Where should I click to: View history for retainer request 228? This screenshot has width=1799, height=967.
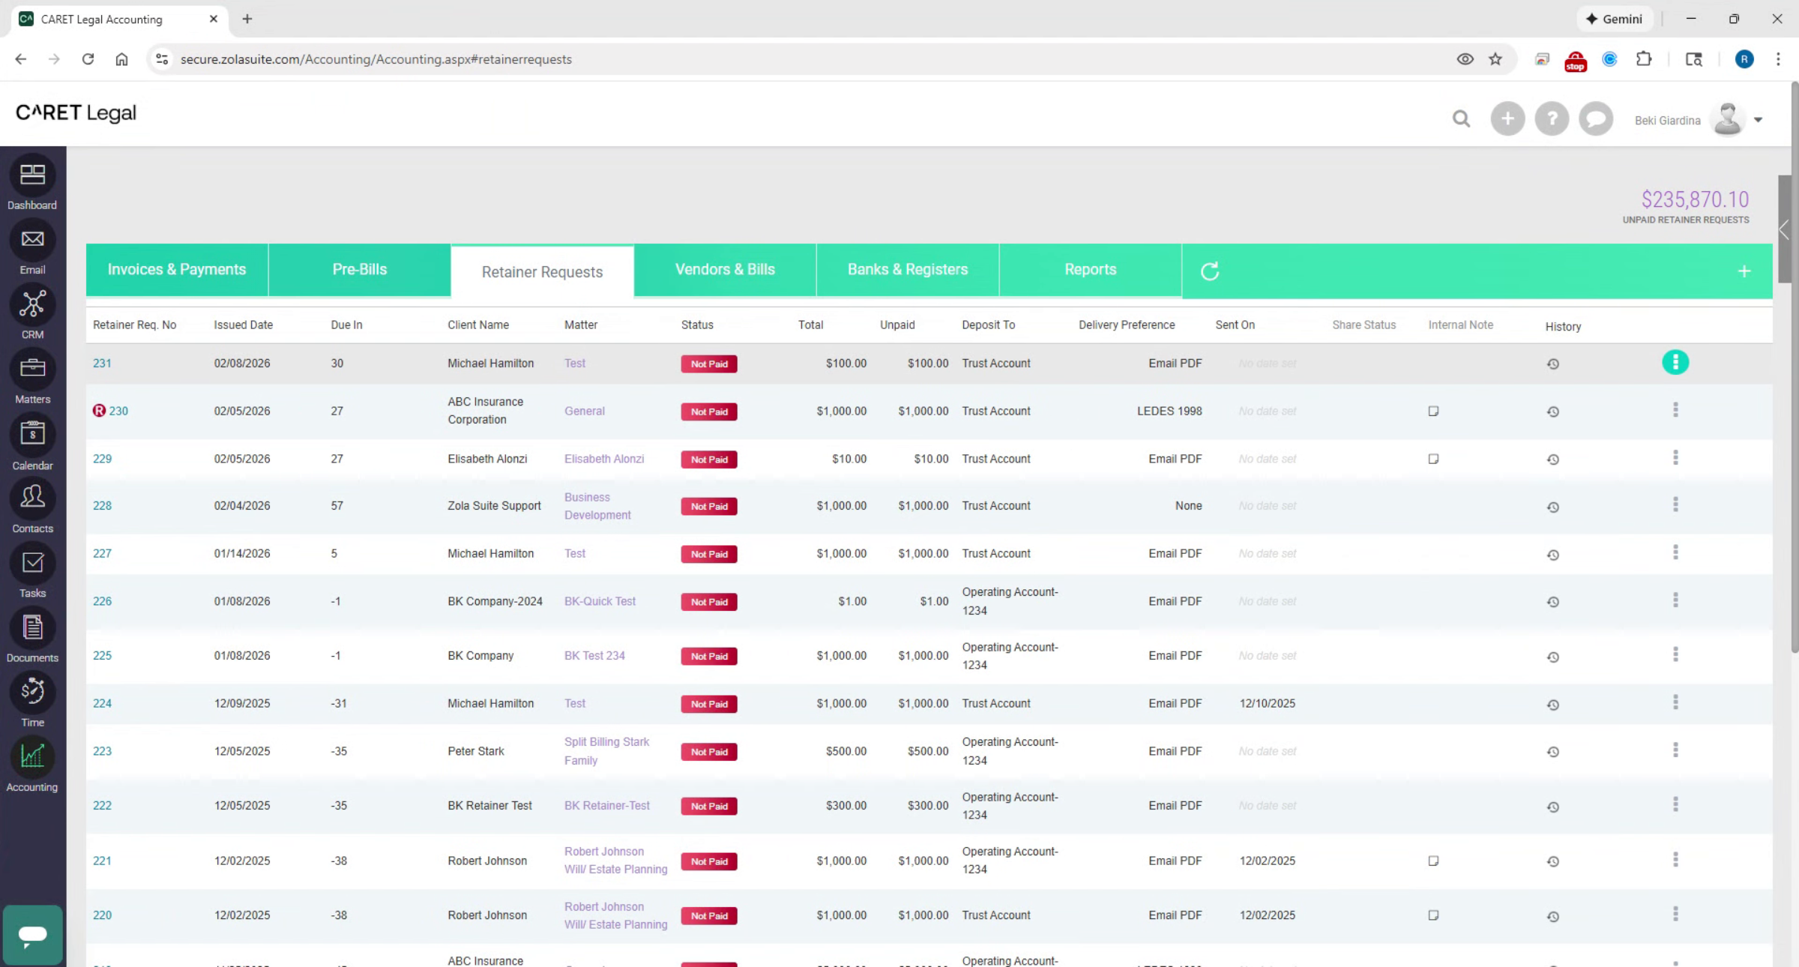tap(1553, 507)
